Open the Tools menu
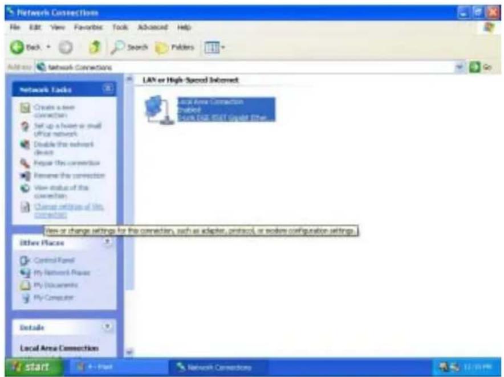 (120, 27)
